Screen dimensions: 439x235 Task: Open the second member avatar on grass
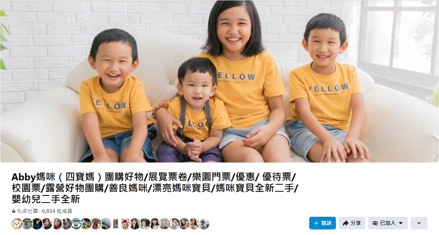tap(27, 223)
